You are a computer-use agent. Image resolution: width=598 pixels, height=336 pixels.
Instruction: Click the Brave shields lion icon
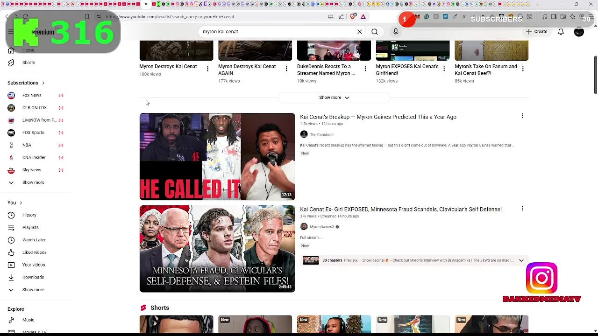[x=353, y=16]
